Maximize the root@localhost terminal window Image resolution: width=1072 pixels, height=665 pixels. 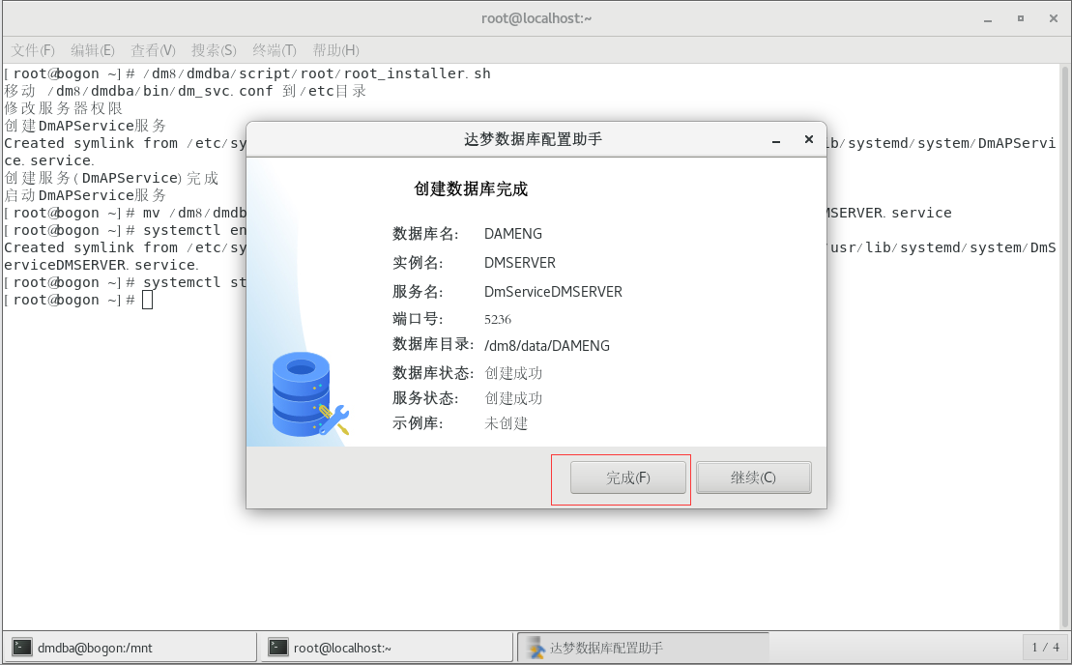1021,18
